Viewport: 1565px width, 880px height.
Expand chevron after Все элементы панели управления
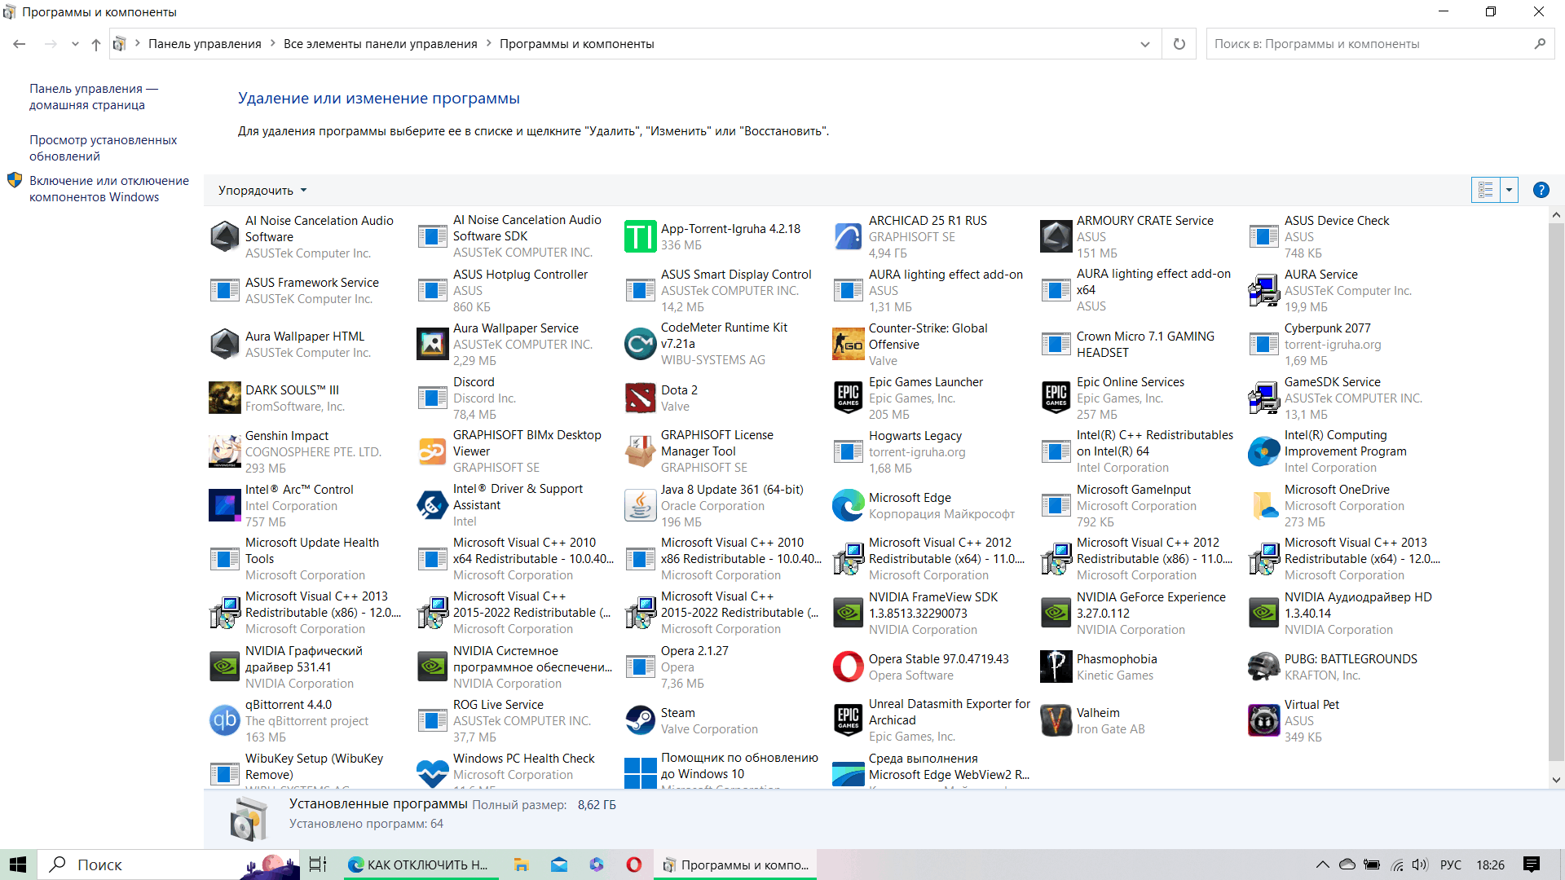point(489,44)
